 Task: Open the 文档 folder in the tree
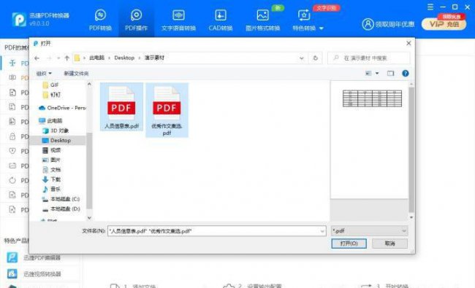coord(51,170)
